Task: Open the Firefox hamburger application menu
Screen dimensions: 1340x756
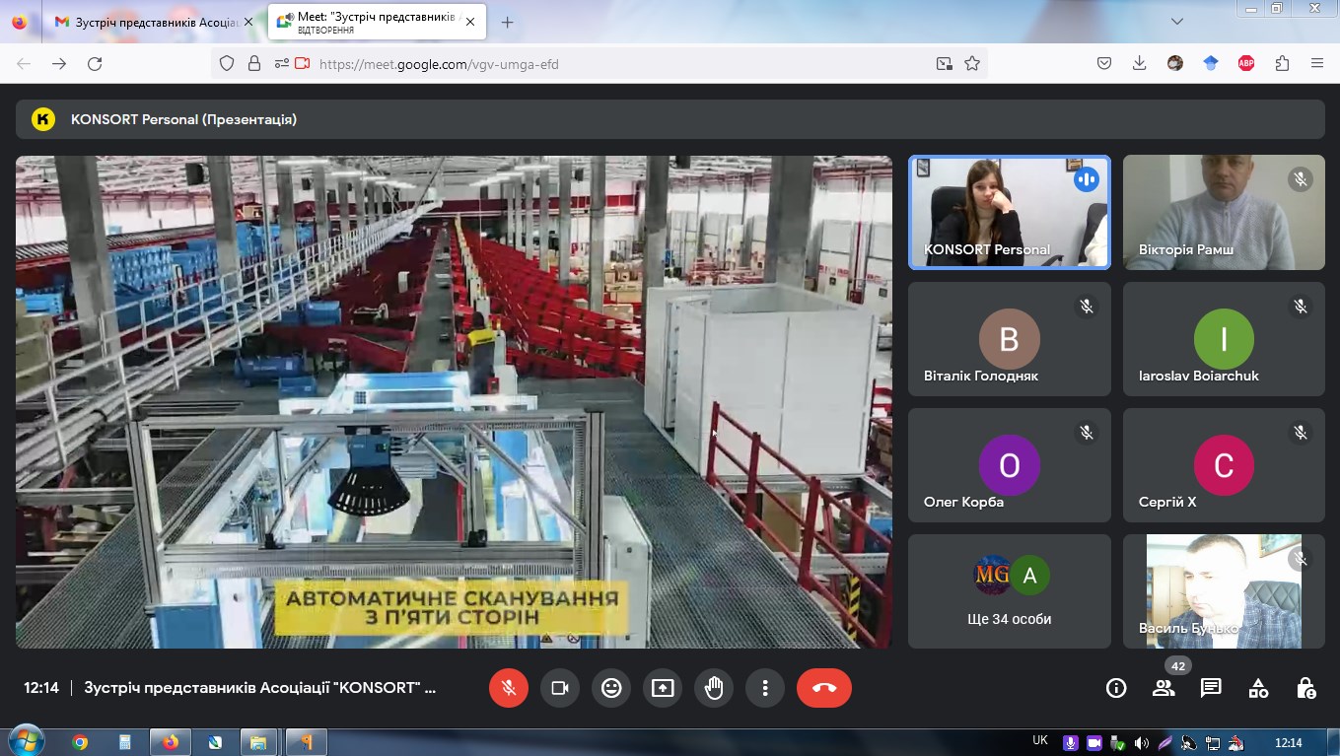Action: click(1317, 63)
